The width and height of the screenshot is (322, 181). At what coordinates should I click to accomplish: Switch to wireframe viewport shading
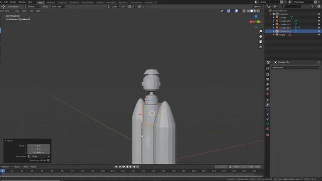pyautogui.click(x=248, y=11)
